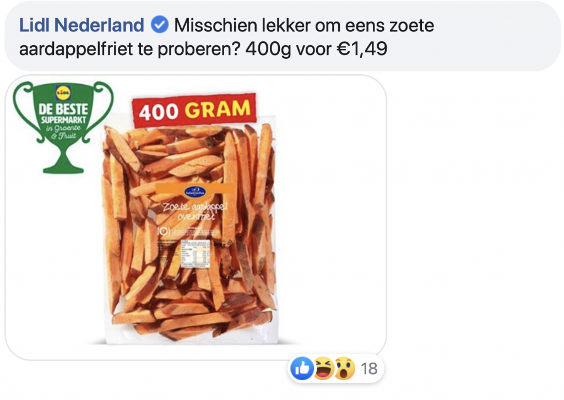The image size is (564, 400).
Task: Click the nutrition table label on the bag
Action: point(194,253)
